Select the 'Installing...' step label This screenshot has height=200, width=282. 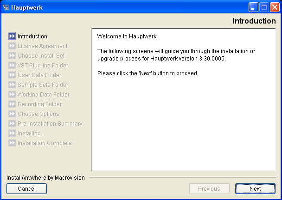31,133
